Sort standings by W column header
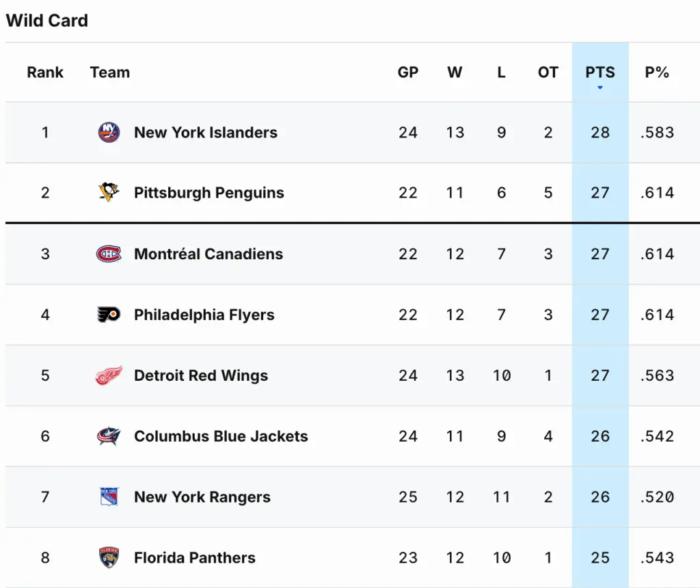Image resolution: width=700 pixels, height=588 pixels. tap(455, 72)
